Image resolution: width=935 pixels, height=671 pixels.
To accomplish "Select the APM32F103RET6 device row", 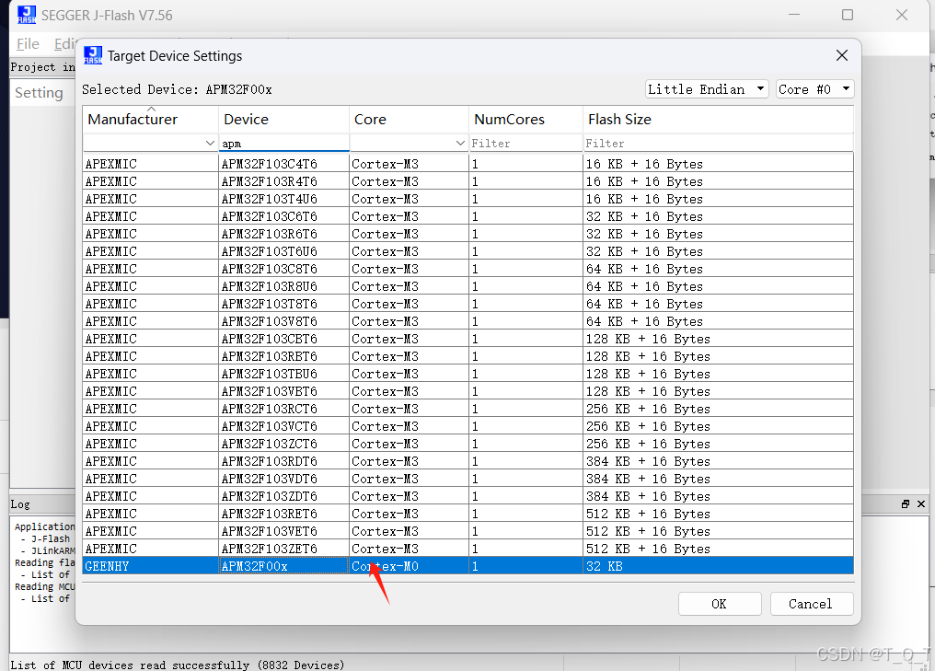I will pos(468,514).
